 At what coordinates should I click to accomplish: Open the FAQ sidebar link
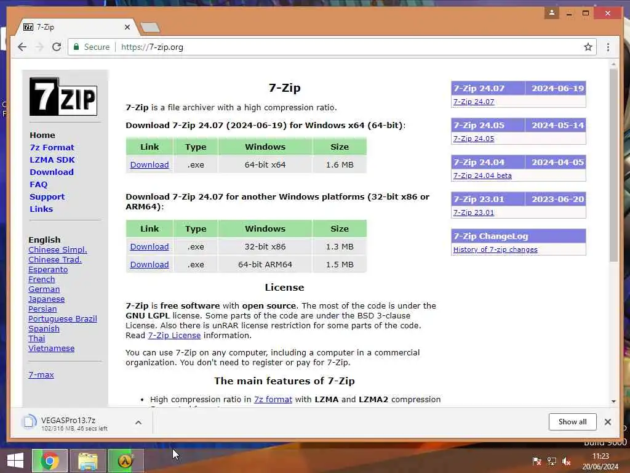pyautogui.click(x=39, y=184)
